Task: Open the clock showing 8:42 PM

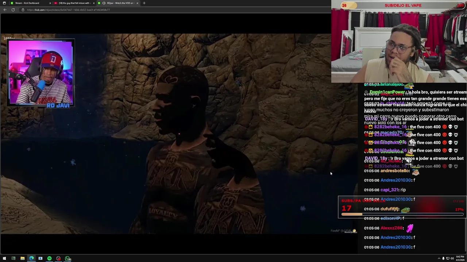Action: click(x=460, y=258)
